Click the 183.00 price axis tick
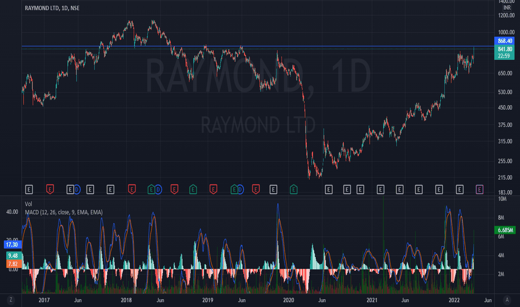This screenshot has width=520, height=307. (x=505, y=193)
